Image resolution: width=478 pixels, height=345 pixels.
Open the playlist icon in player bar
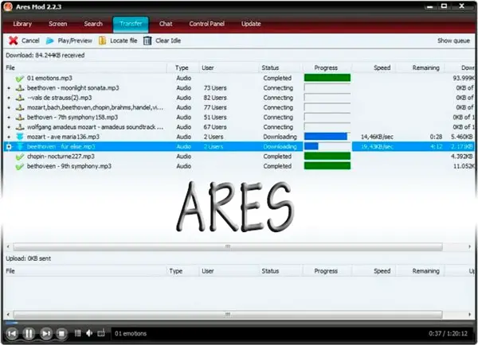(x=78, y=333)
